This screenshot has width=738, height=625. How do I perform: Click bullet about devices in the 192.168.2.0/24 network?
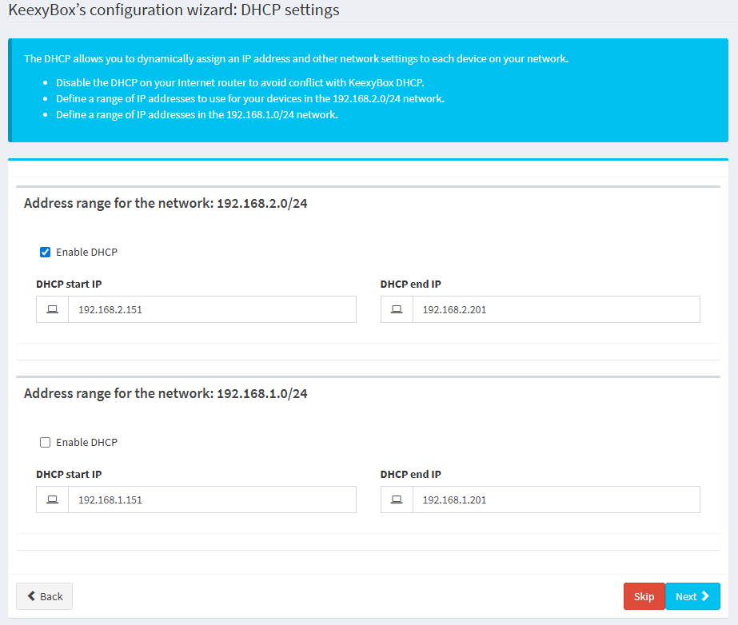tap(250, 99)
